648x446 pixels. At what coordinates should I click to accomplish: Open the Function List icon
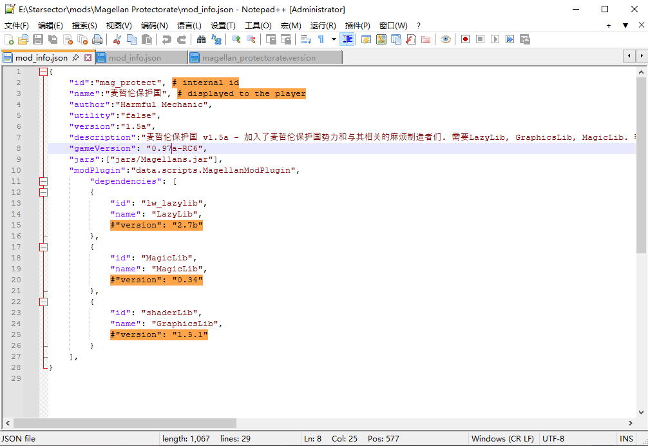tap(411, 39)
